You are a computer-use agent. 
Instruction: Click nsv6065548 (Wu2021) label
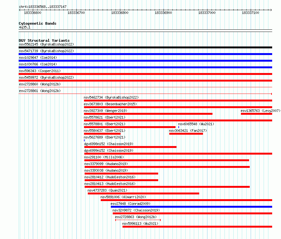click(x=196, y=124)
